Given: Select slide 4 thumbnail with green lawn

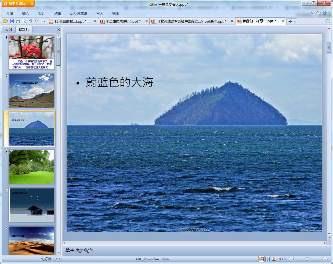Looking at the screenshot, I should (x=31, y=167).
